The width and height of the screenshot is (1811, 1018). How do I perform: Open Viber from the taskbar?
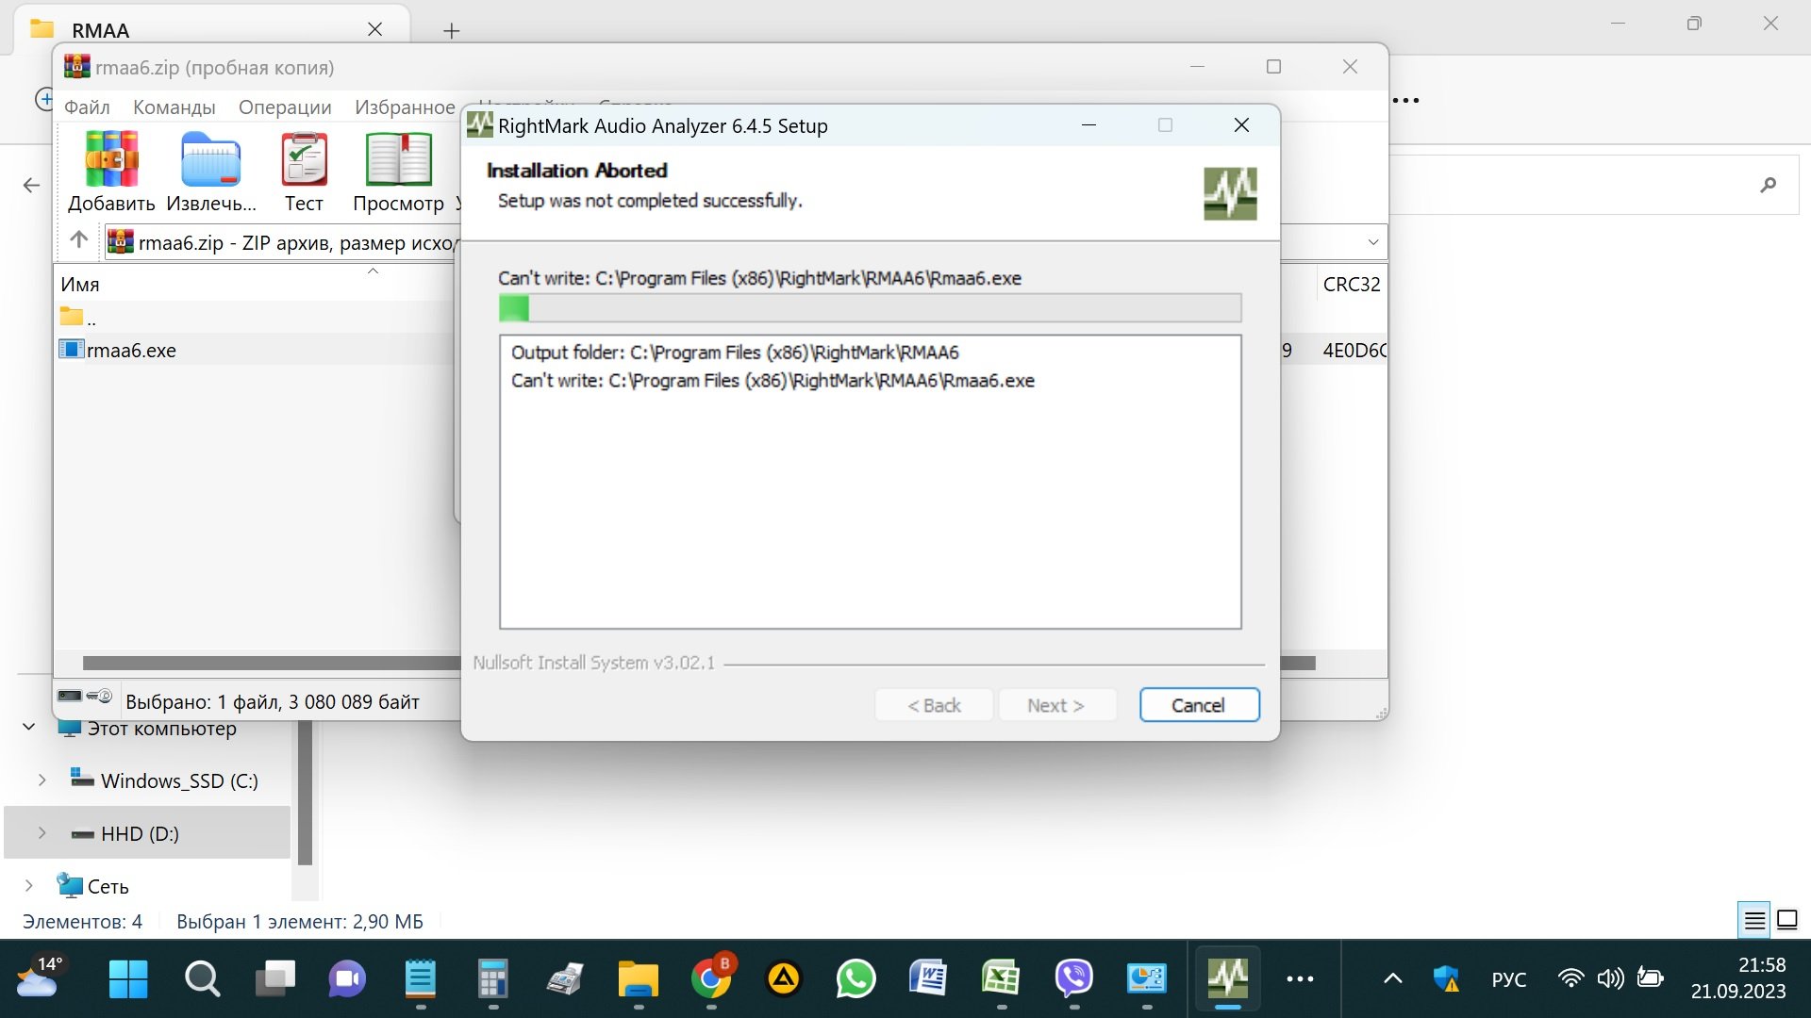1073,979
